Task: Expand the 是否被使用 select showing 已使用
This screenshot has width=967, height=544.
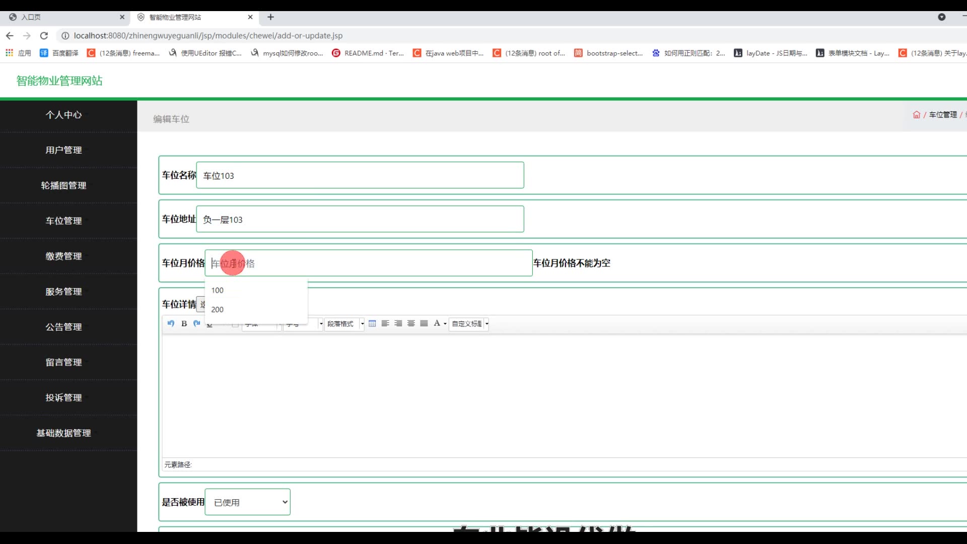Action: pos(247,502)
